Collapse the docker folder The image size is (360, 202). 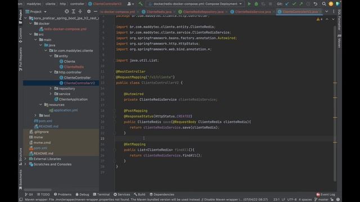pos(30,24)
